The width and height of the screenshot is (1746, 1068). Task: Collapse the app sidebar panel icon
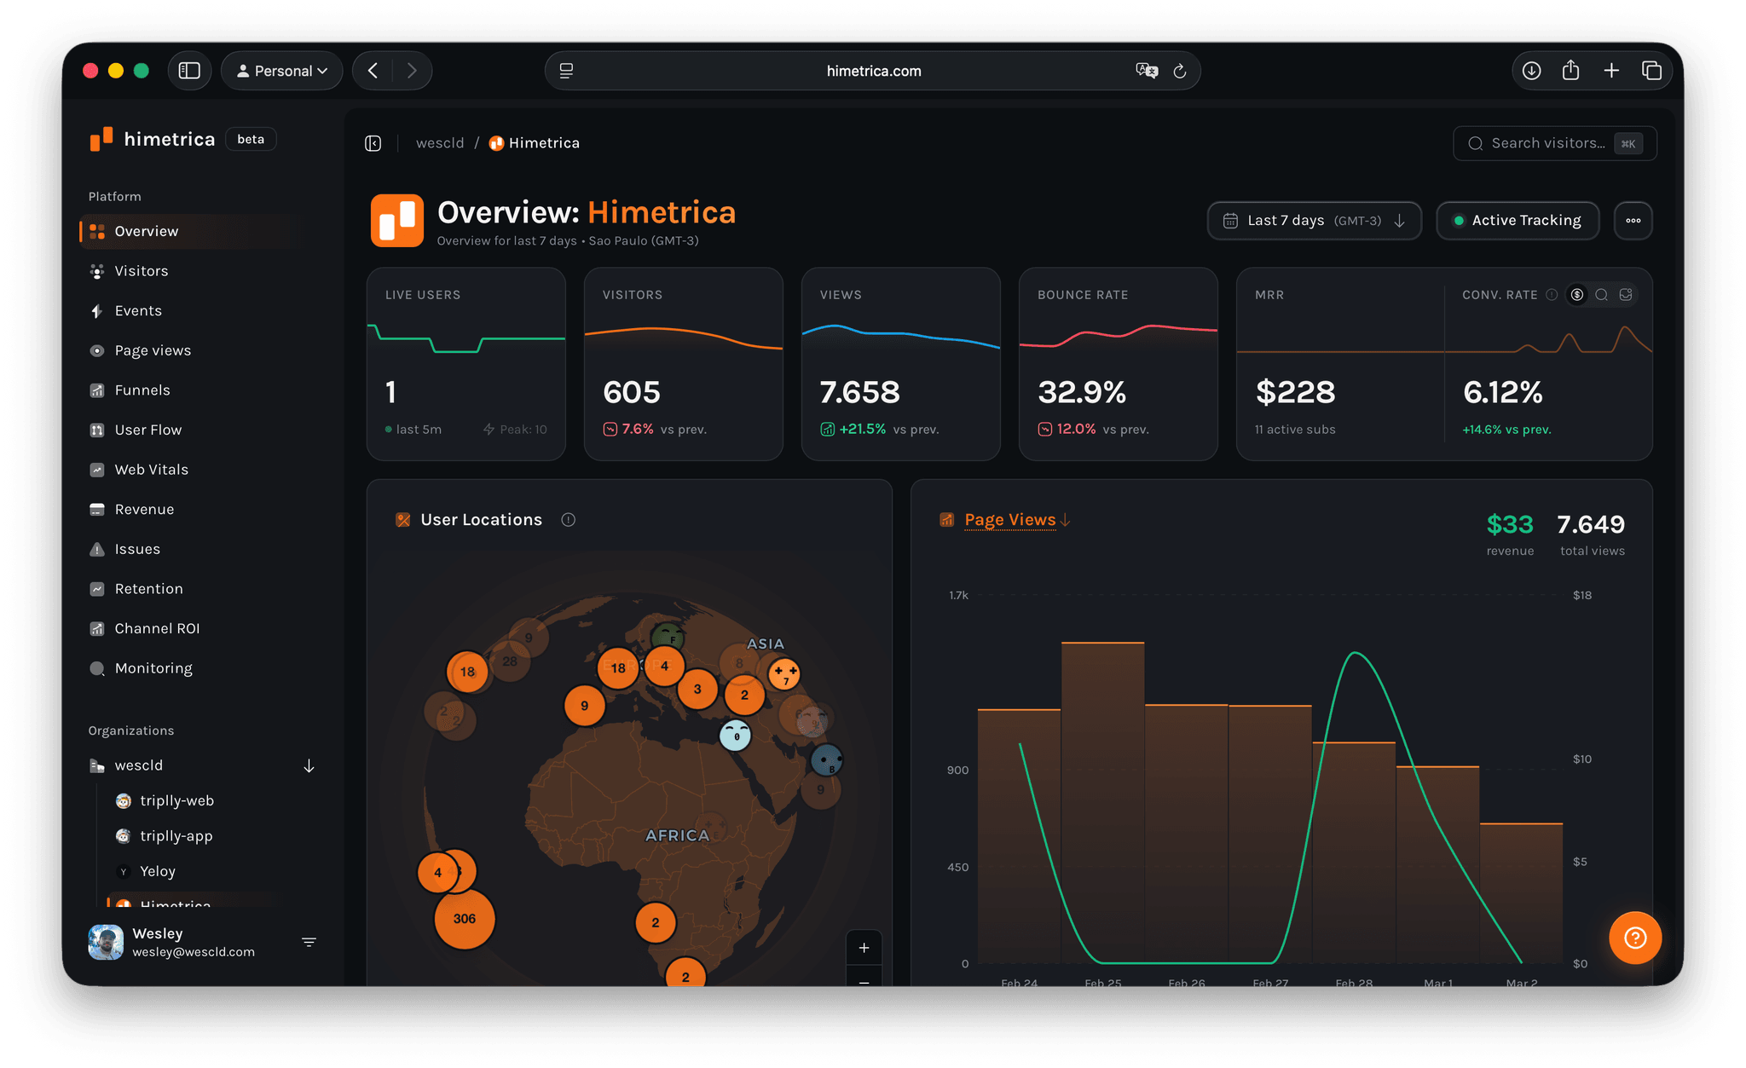(x=373, y=143)
